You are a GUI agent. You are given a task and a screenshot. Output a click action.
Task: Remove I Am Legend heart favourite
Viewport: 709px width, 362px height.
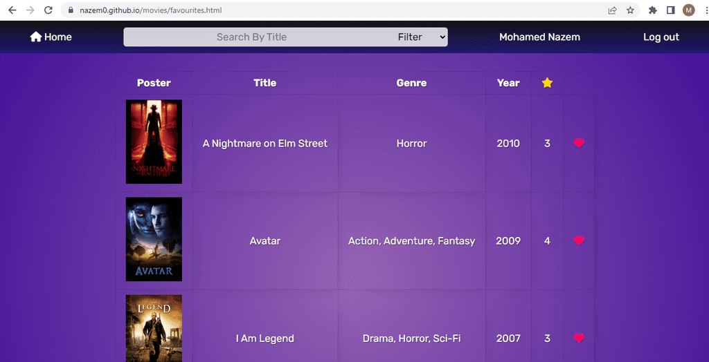(x=579, y=338)
